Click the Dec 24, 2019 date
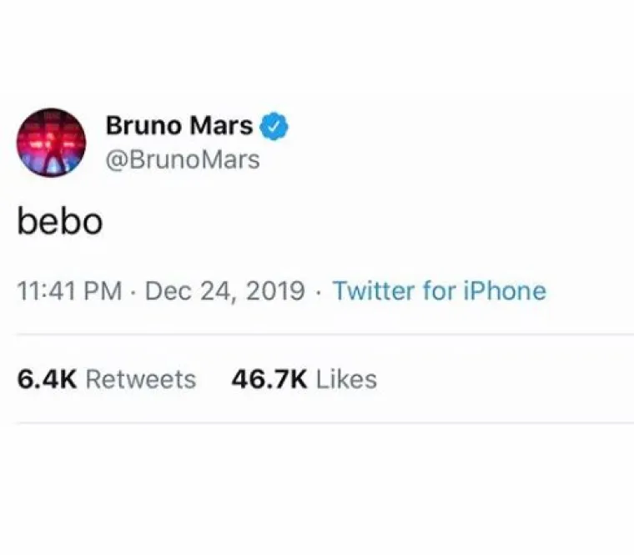 (224, 291)
